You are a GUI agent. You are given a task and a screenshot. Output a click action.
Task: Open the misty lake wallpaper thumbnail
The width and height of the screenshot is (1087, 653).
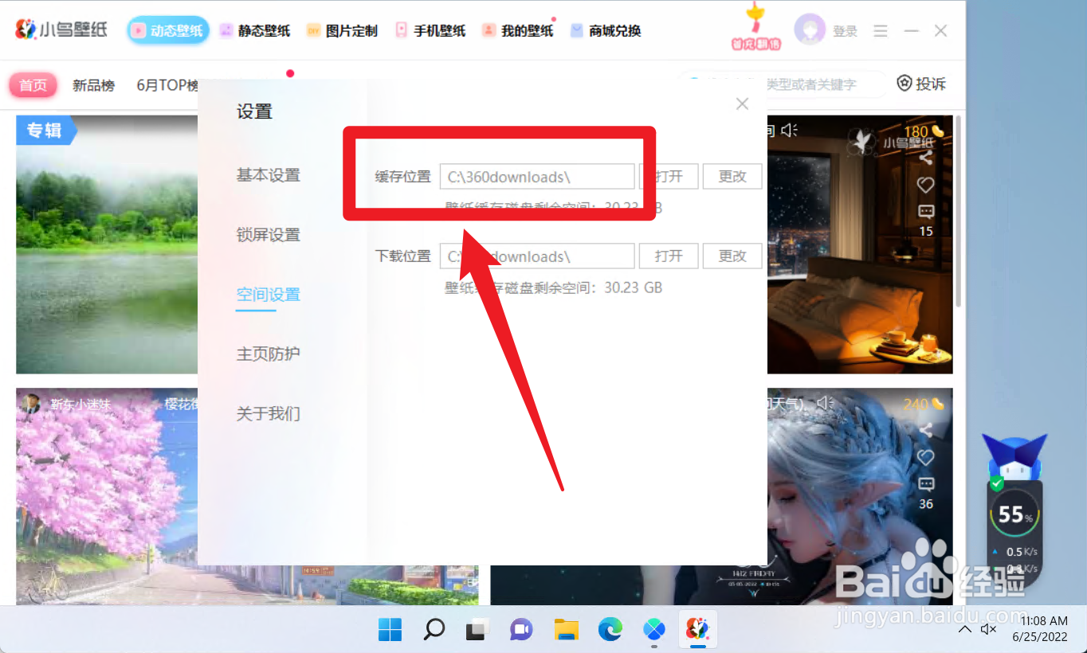(107, 244)
